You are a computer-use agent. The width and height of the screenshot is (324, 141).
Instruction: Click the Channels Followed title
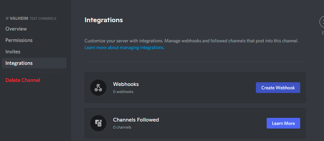tap(136, 120)
